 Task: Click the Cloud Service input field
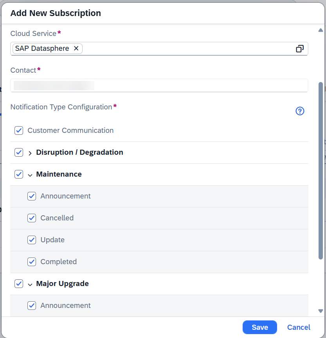[x=159, y=49]
